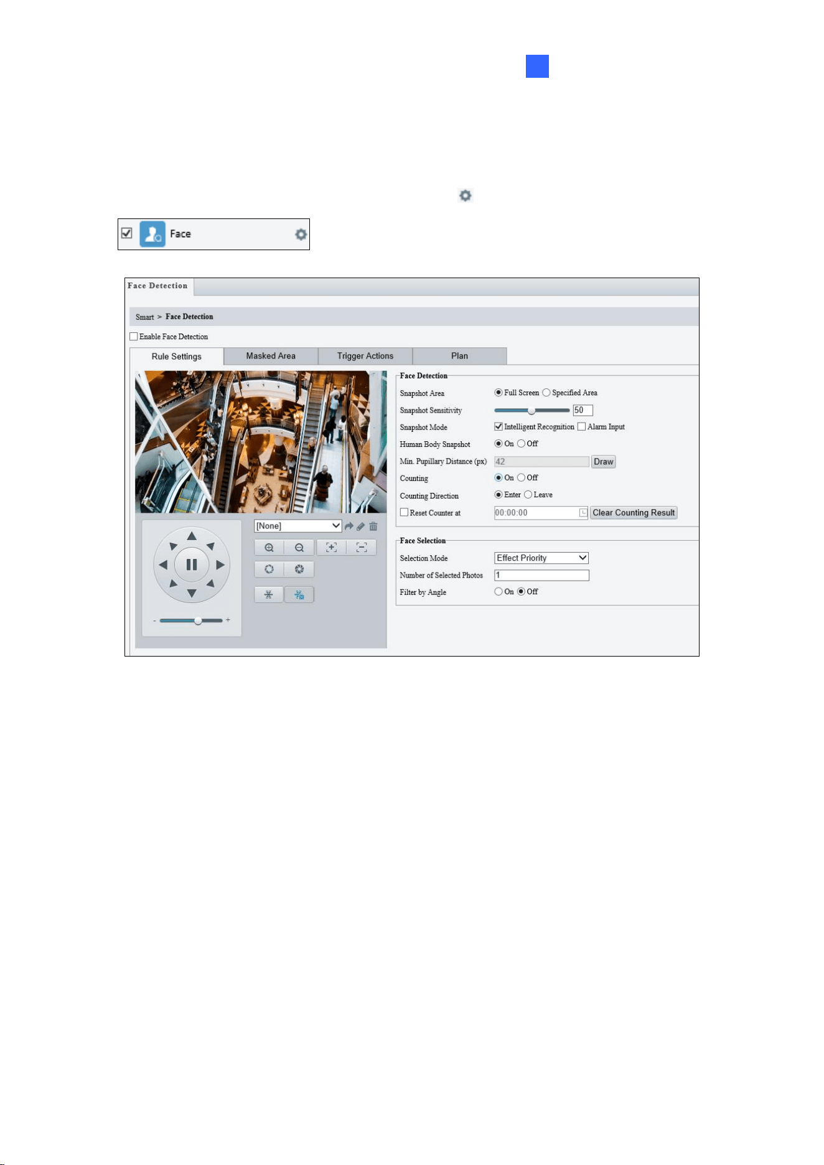Viewport: 824px width, 1165px height.
Task: Click the focus near minus-bracket button
Action: [362, 548]
